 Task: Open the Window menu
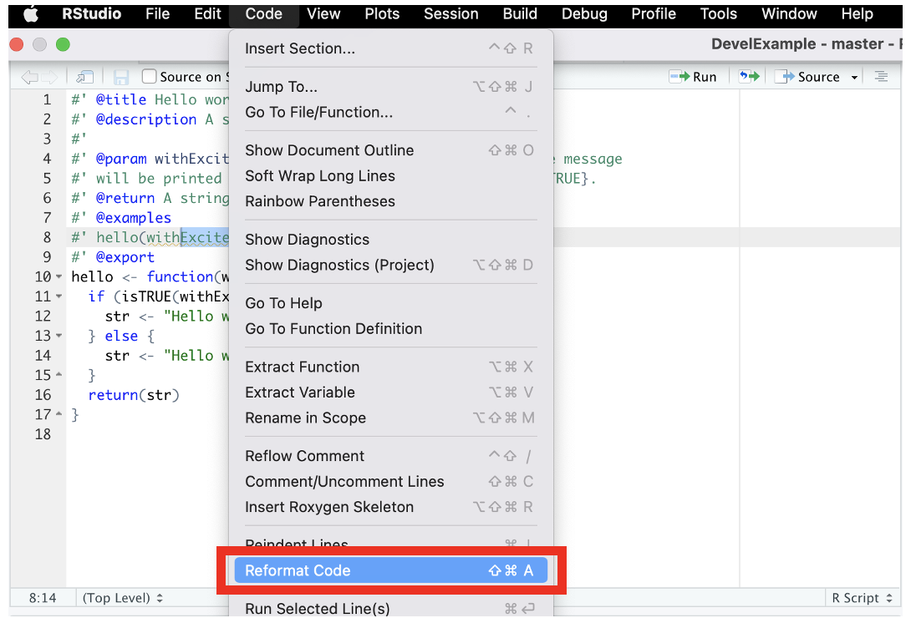(x=789, y=14)
